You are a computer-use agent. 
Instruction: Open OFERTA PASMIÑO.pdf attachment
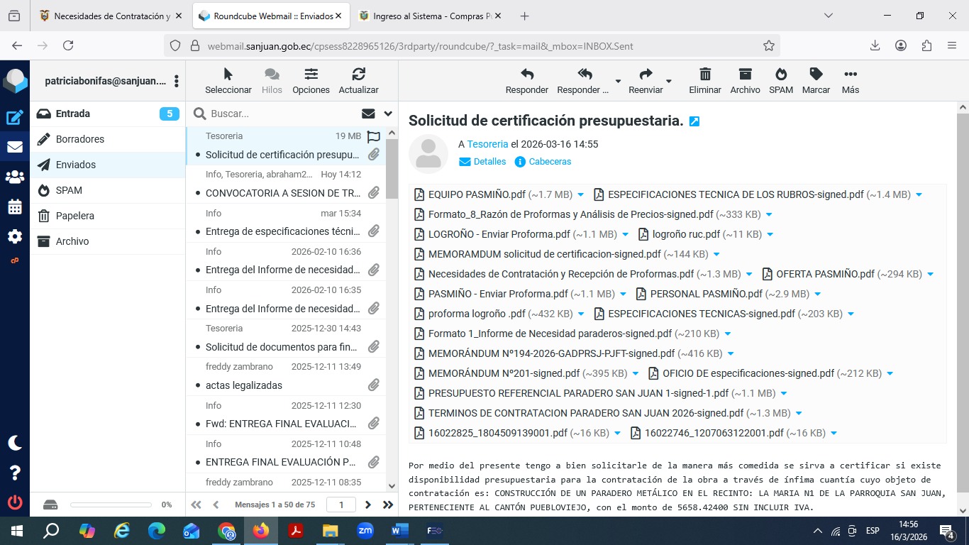click(825, 274)
